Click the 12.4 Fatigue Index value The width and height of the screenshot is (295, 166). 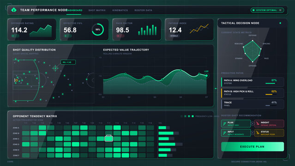(175, 30)
